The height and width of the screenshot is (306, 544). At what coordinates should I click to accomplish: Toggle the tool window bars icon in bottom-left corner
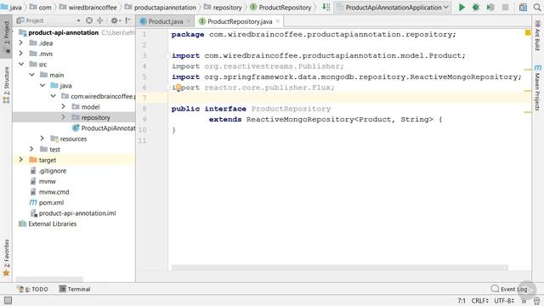(8, 300)
